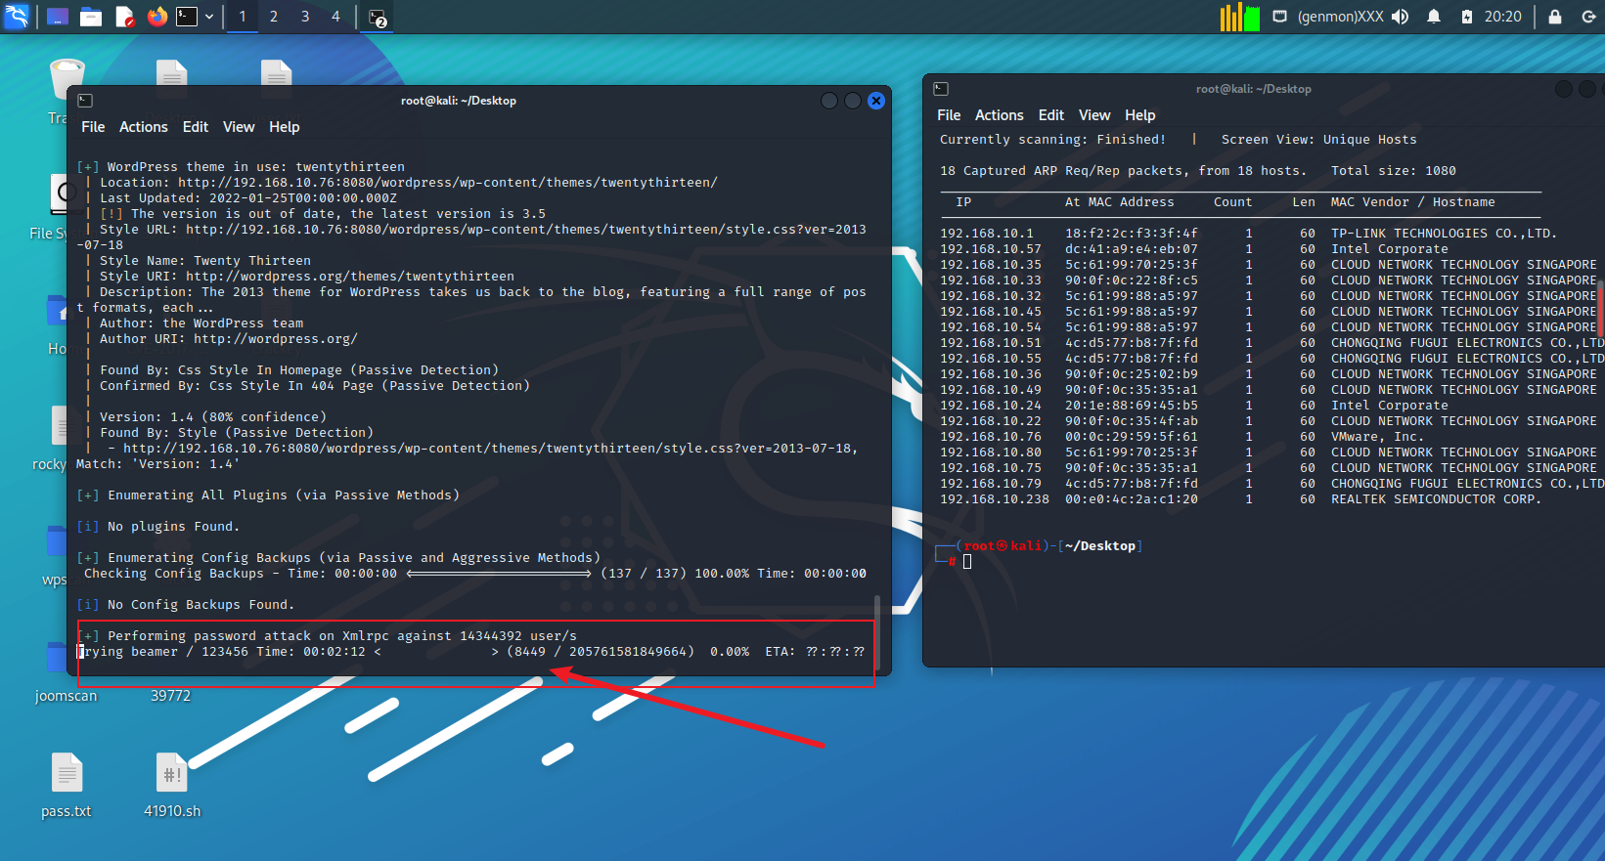Open the notifications bell icon
Image resolution: width=1605 pixels, height=861 pixels.
coord(1434,17)
